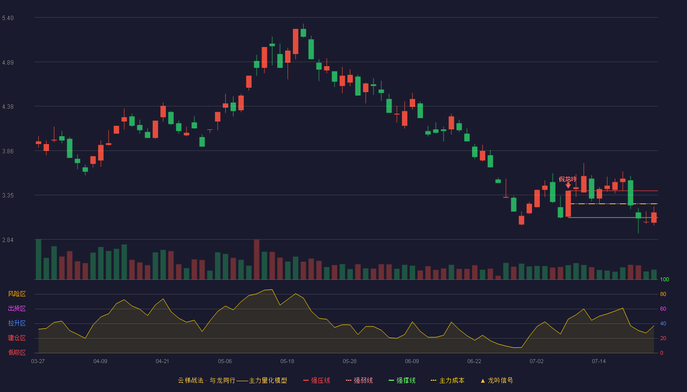Select the 出货区 zone label
This screenshot has width=687, height=392.
tap(17, 309)
